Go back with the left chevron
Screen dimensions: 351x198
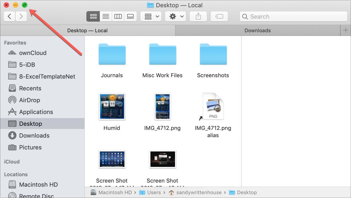pos(9,16)
